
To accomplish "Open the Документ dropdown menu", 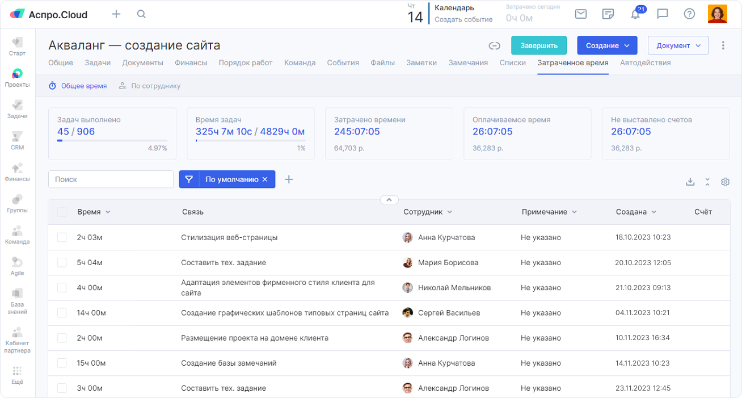I will tap(678, 45).
